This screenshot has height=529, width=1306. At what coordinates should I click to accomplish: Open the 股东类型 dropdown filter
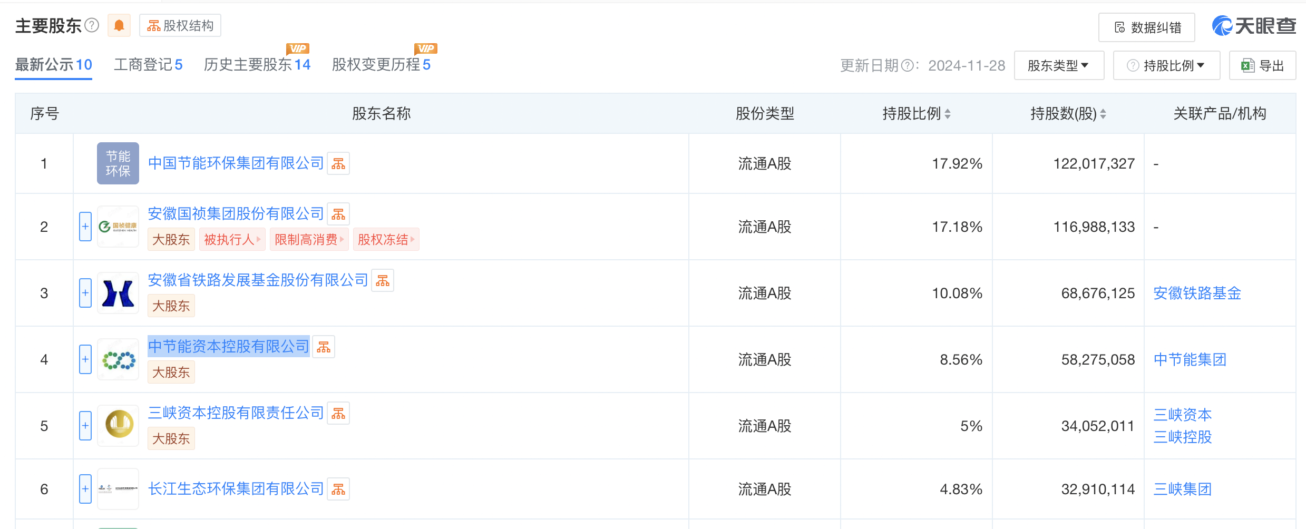pos(1058,66)
